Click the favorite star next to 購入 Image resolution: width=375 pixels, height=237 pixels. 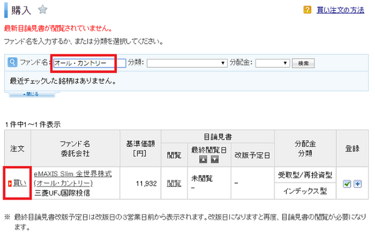[x=42, y=10]
